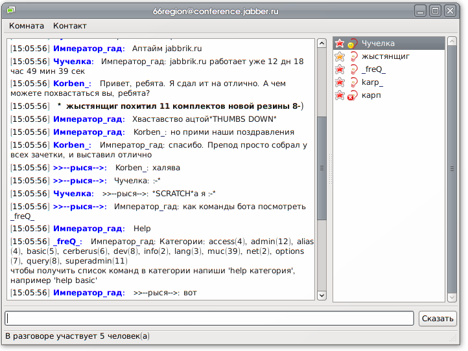
Task: Click the red star icon next to _freQ_
Action: [x=340, y=69]
